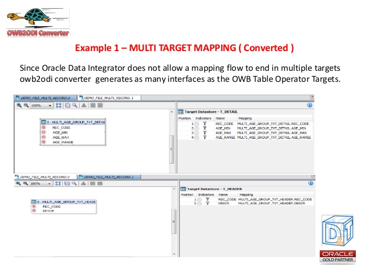This screenshot has height=278, width=371.
Task: Click circular indicator for AGE_RANGE row
Action: pos(197,138)
